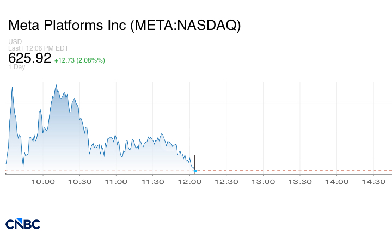Click the 14:30 time axis label

pyautogui.click(x=373, y=182)
